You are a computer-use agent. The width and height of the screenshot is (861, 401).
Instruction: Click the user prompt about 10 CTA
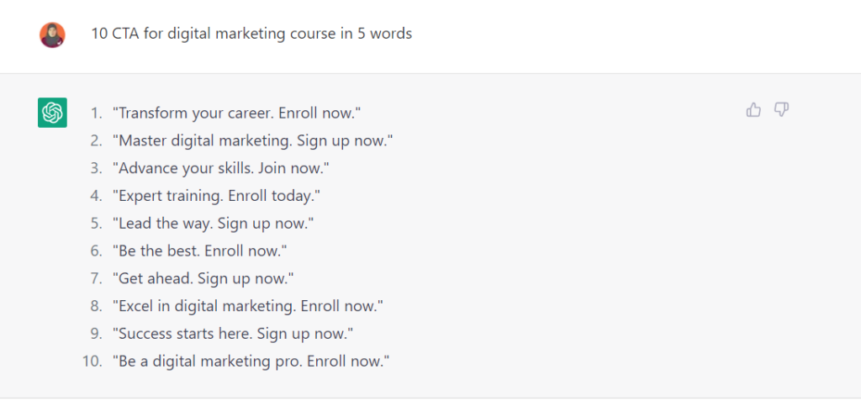pyautogui.click(x=251, y=34)
